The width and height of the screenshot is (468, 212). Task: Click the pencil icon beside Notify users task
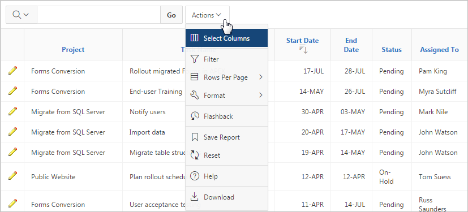coord(12,111)
